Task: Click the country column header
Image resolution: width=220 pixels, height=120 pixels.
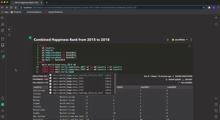Action: (x=37, y=87)
